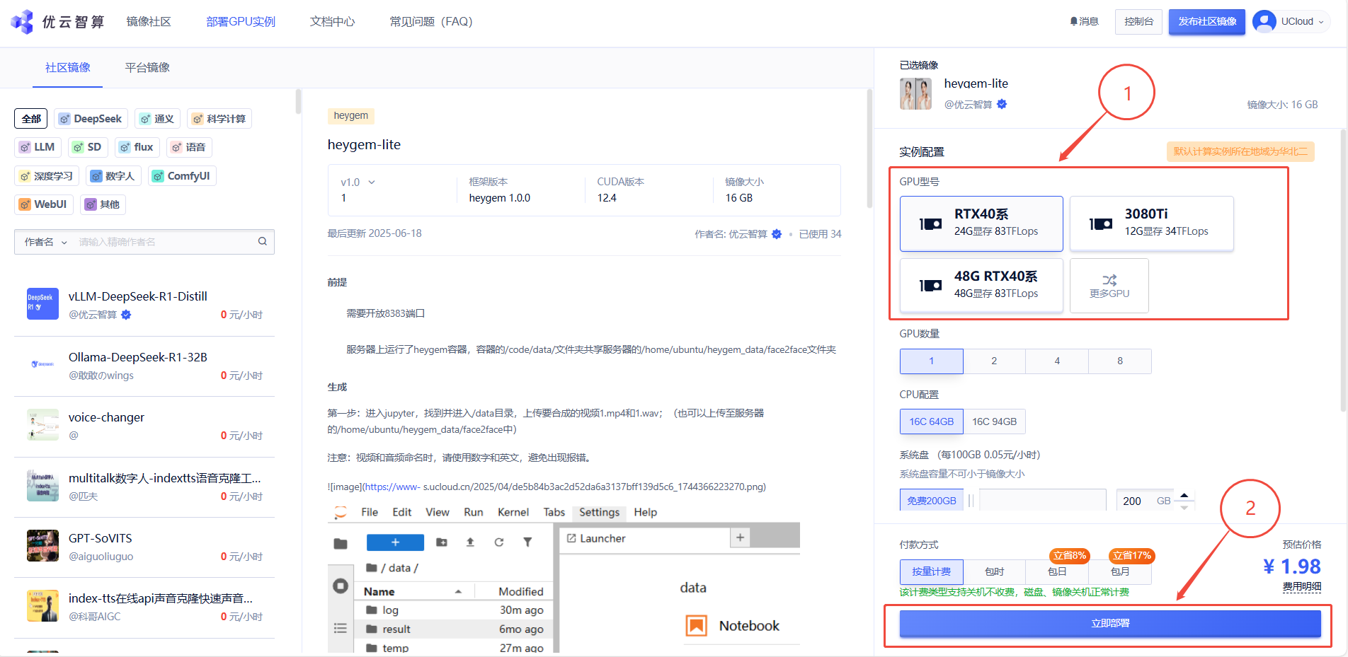Filter by the flux tag
The width and height of the screenshot is (1348, 657).
click(x=137, y=147)
